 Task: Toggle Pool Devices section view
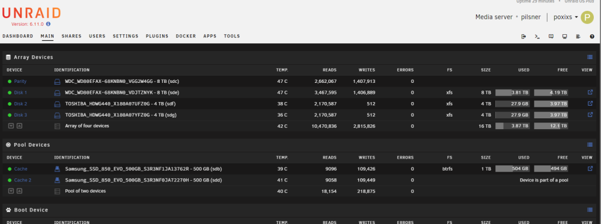590,145
